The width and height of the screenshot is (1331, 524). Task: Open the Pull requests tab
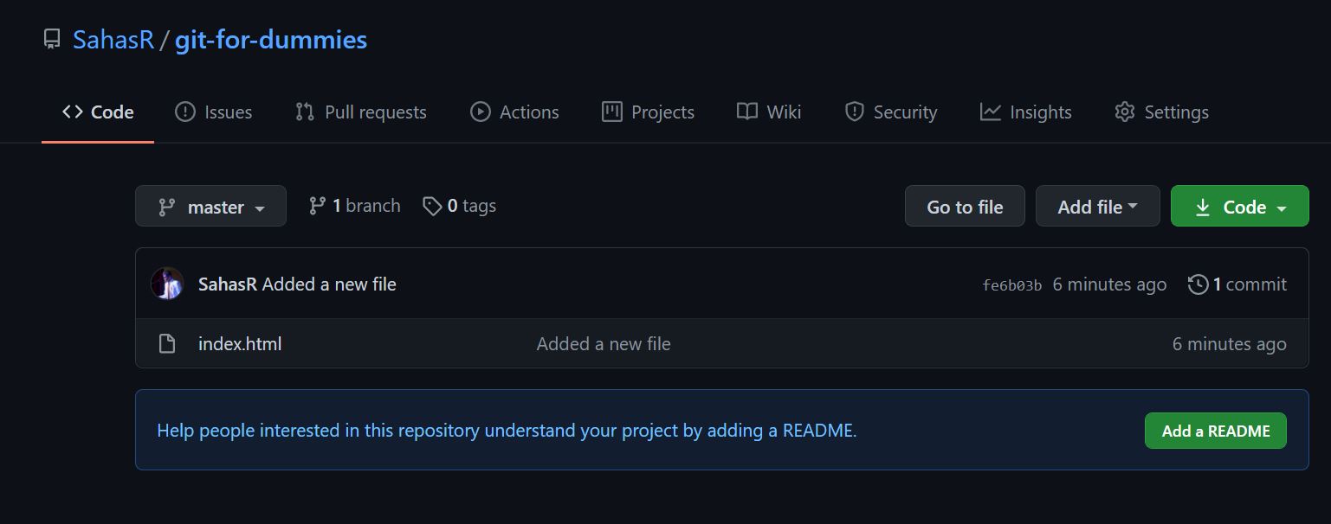pos(361,112)
